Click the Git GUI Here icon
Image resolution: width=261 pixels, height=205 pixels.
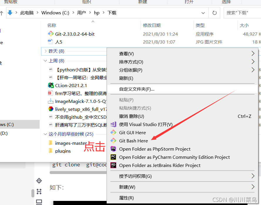[x=113, y=132]
